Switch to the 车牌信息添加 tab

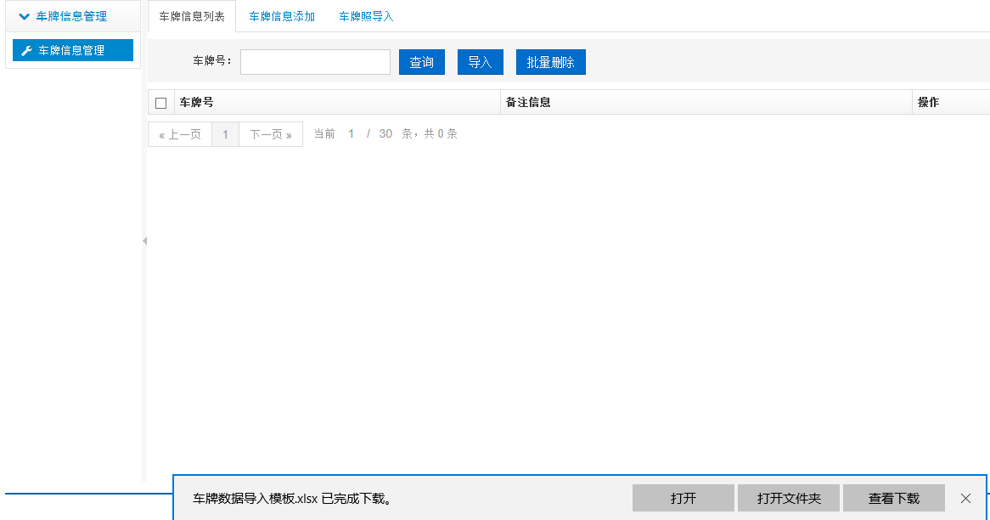282,16
